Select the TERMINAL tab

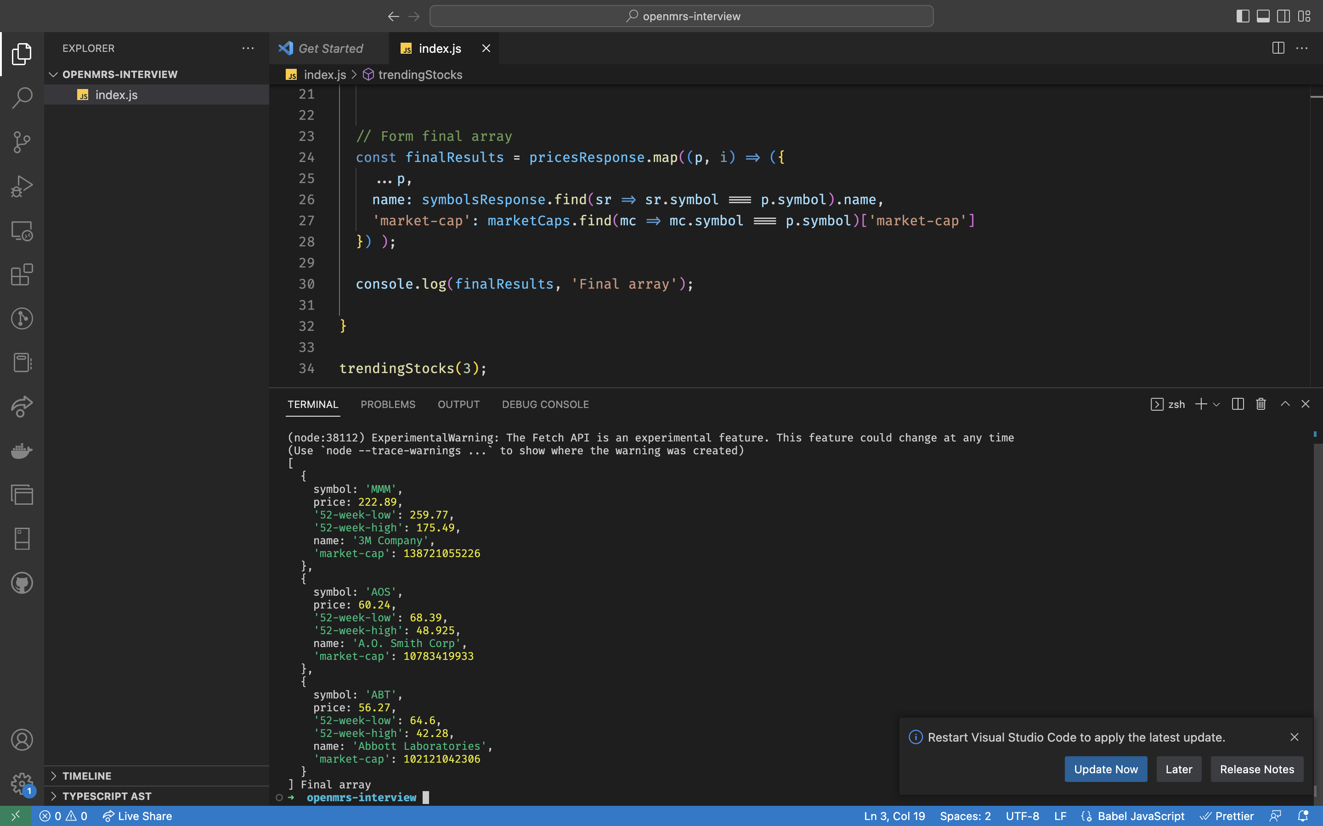(312, 404)
